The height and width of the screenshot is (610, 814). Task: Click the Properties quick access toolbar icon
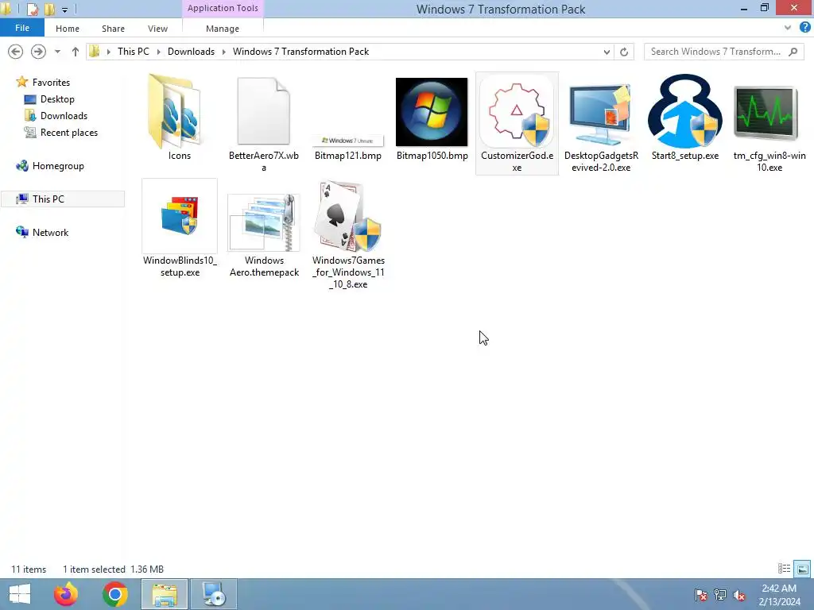pos(32,9)
